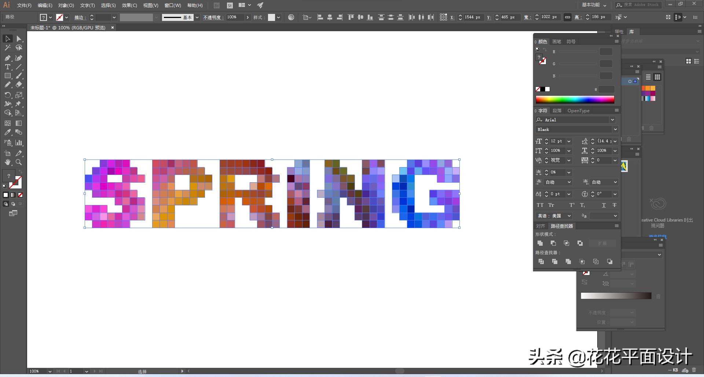
Task: Select the Rotate tool
Action: (x=7, y=95)
